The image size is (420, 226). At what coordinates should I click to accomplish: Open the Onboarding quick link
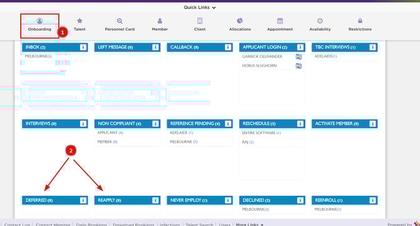39,25
